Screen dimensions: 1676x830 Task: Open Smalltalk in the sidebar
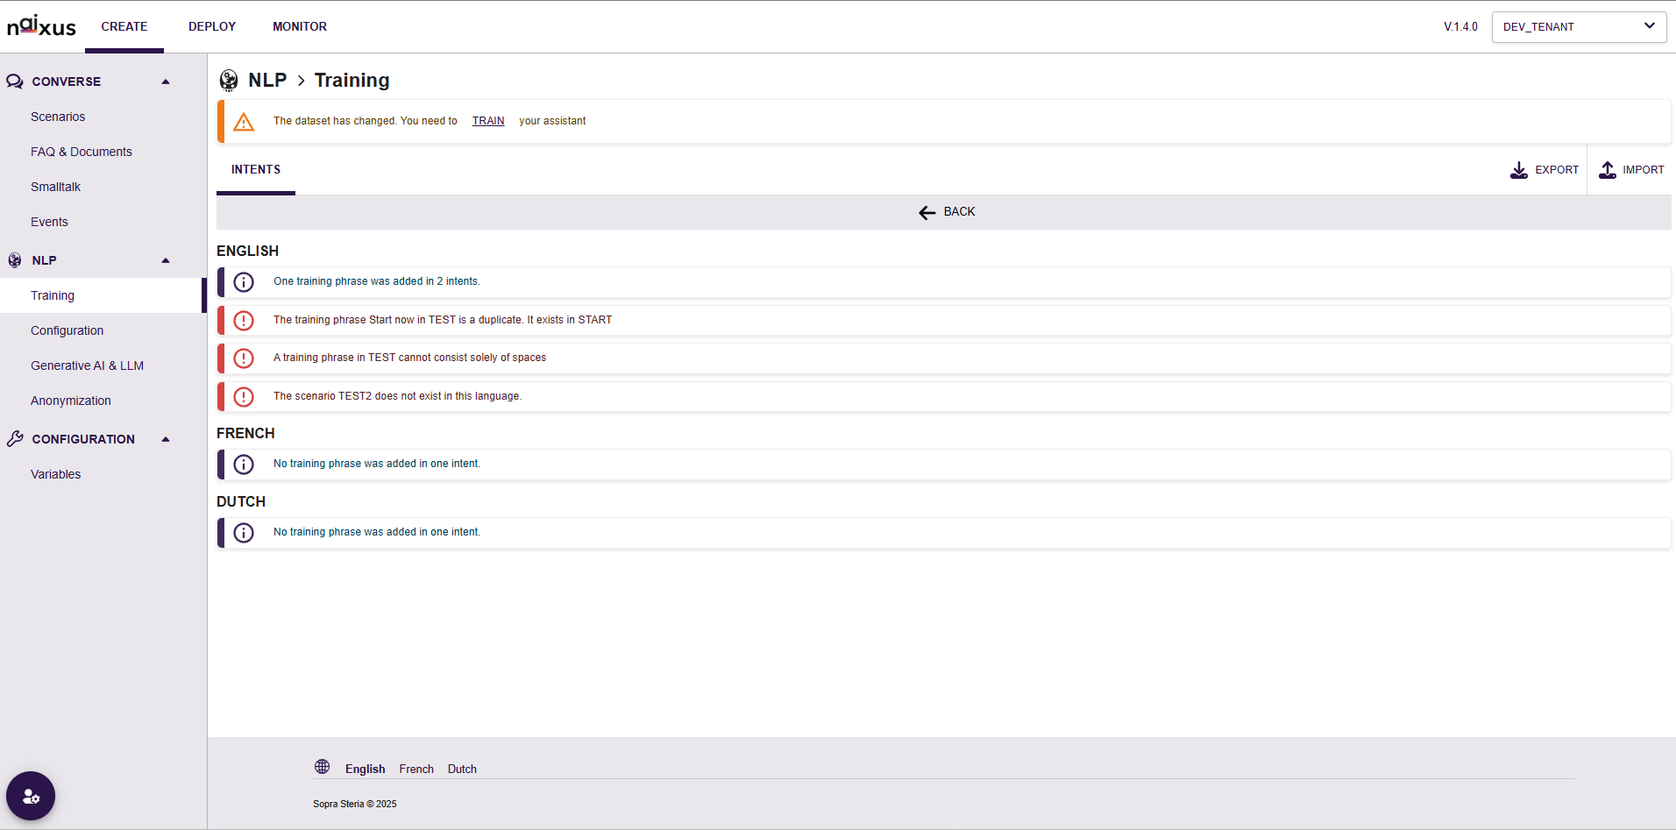(x=55, y=187)
